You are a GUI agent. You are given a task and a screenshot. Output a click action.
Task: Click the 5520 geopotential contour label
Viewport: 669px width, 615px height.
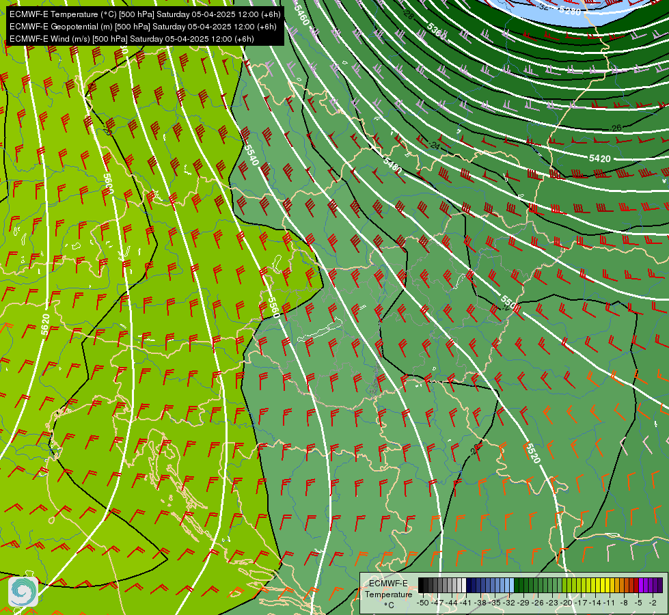pyautogui.click(x=532, y=453)
